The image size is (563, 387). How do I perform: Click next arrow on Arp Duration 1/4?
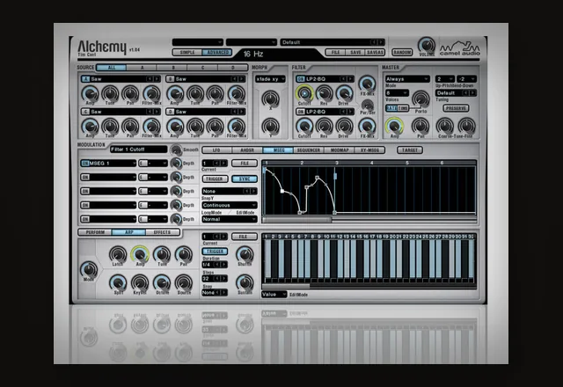click(223, 265)
